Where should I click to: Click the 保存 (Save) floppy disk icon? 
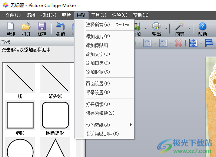[x=42, y=26]
